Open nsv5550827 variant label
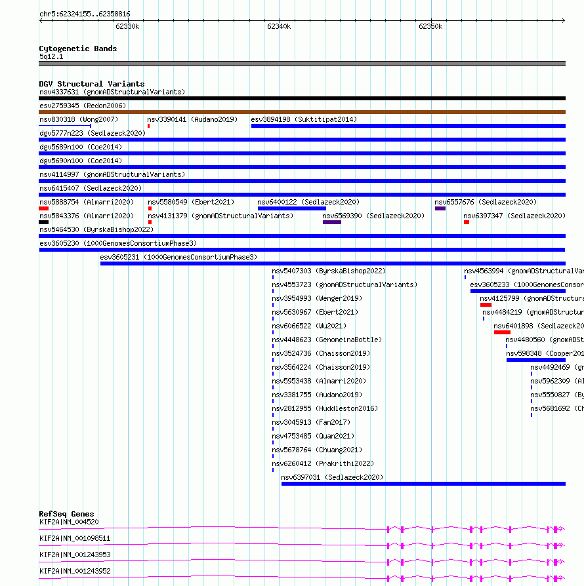Screen dimensions: 584x586 tap(557, 395)
